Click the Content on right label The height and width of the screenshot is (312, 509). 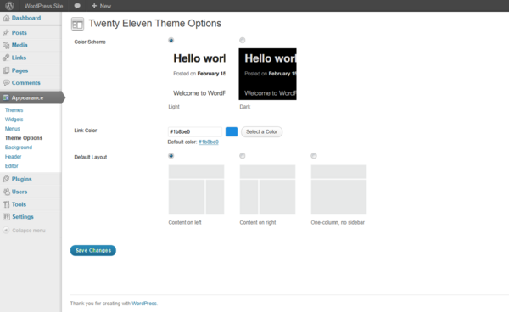coord(258,222)
